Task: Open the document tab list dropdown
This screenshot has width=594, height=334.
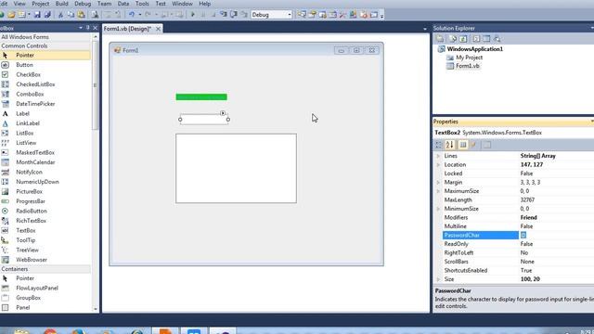Action: pos(425,29)
